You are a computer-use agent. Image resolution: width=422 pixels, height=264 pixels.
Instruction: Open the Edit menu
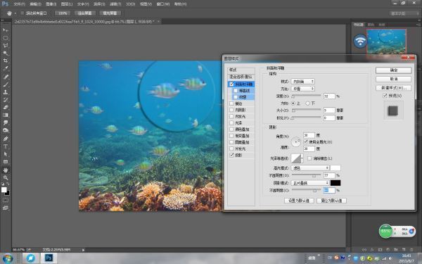[35, 4]
